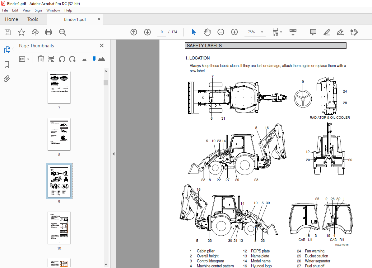The width and height of the screenshot is (372, 268).
Task: Open the Fill & Sign tool
Action: 341,32
